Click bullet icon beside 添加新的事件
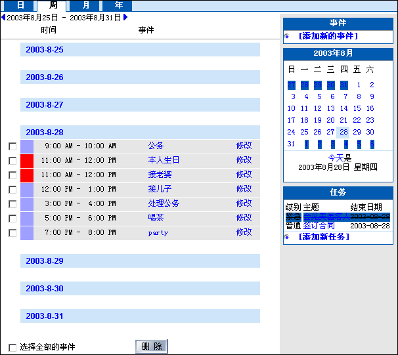The image size is (398, 355). point(287,36)
